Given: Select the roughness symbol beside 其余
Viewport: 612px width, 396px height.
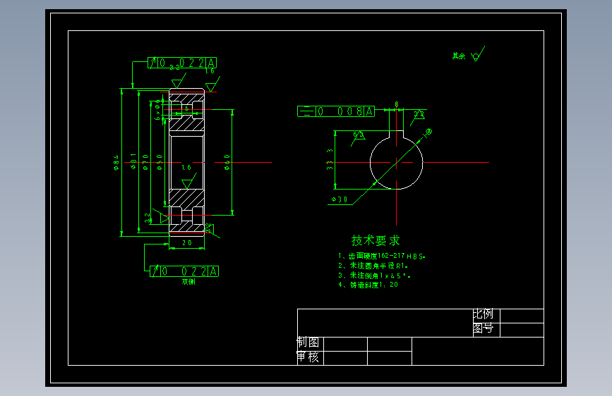Looking at the screenshot, I should pos(478,54).
